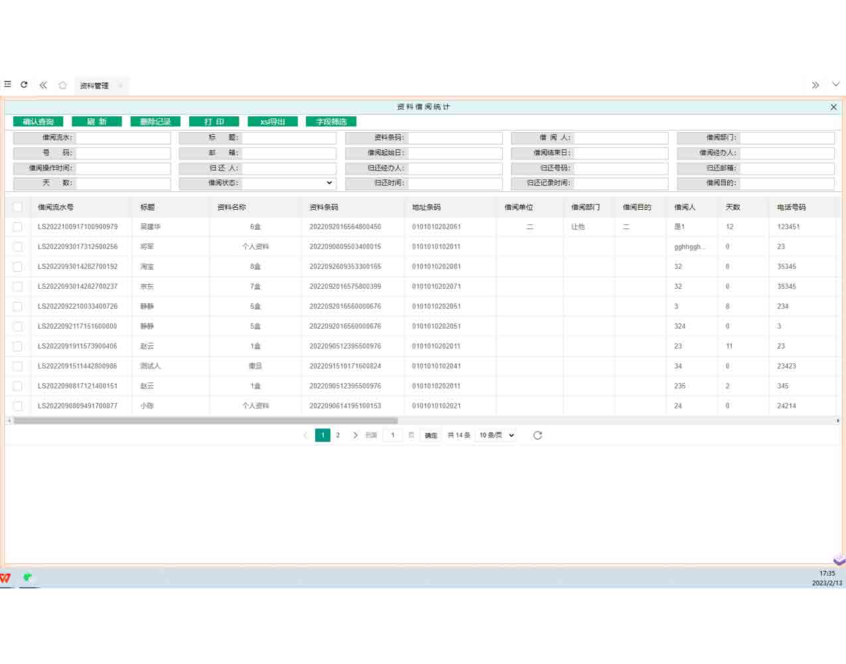Click the table refresh icon beside pagination
The height and width of the screenshot is (664, 846).
[x=537, y=436]
